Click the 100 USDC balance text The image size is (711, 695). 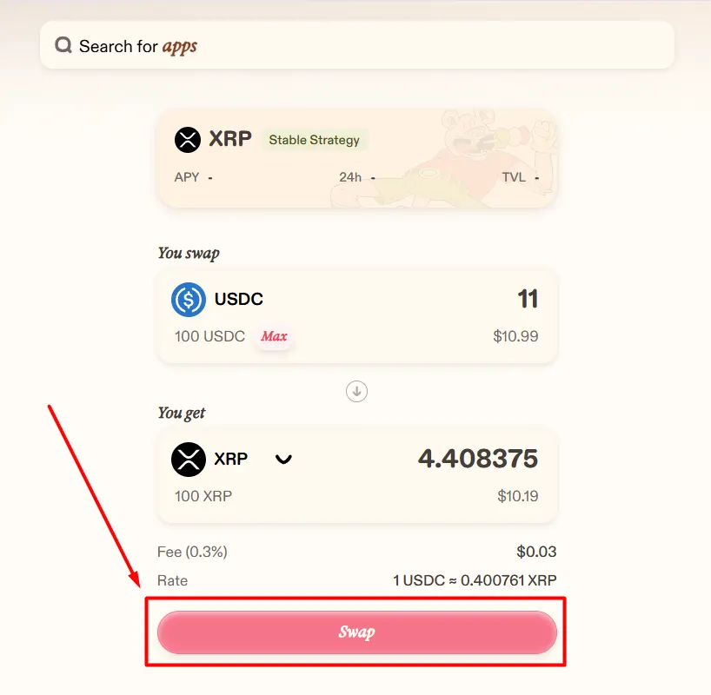[x=210, y=336]
